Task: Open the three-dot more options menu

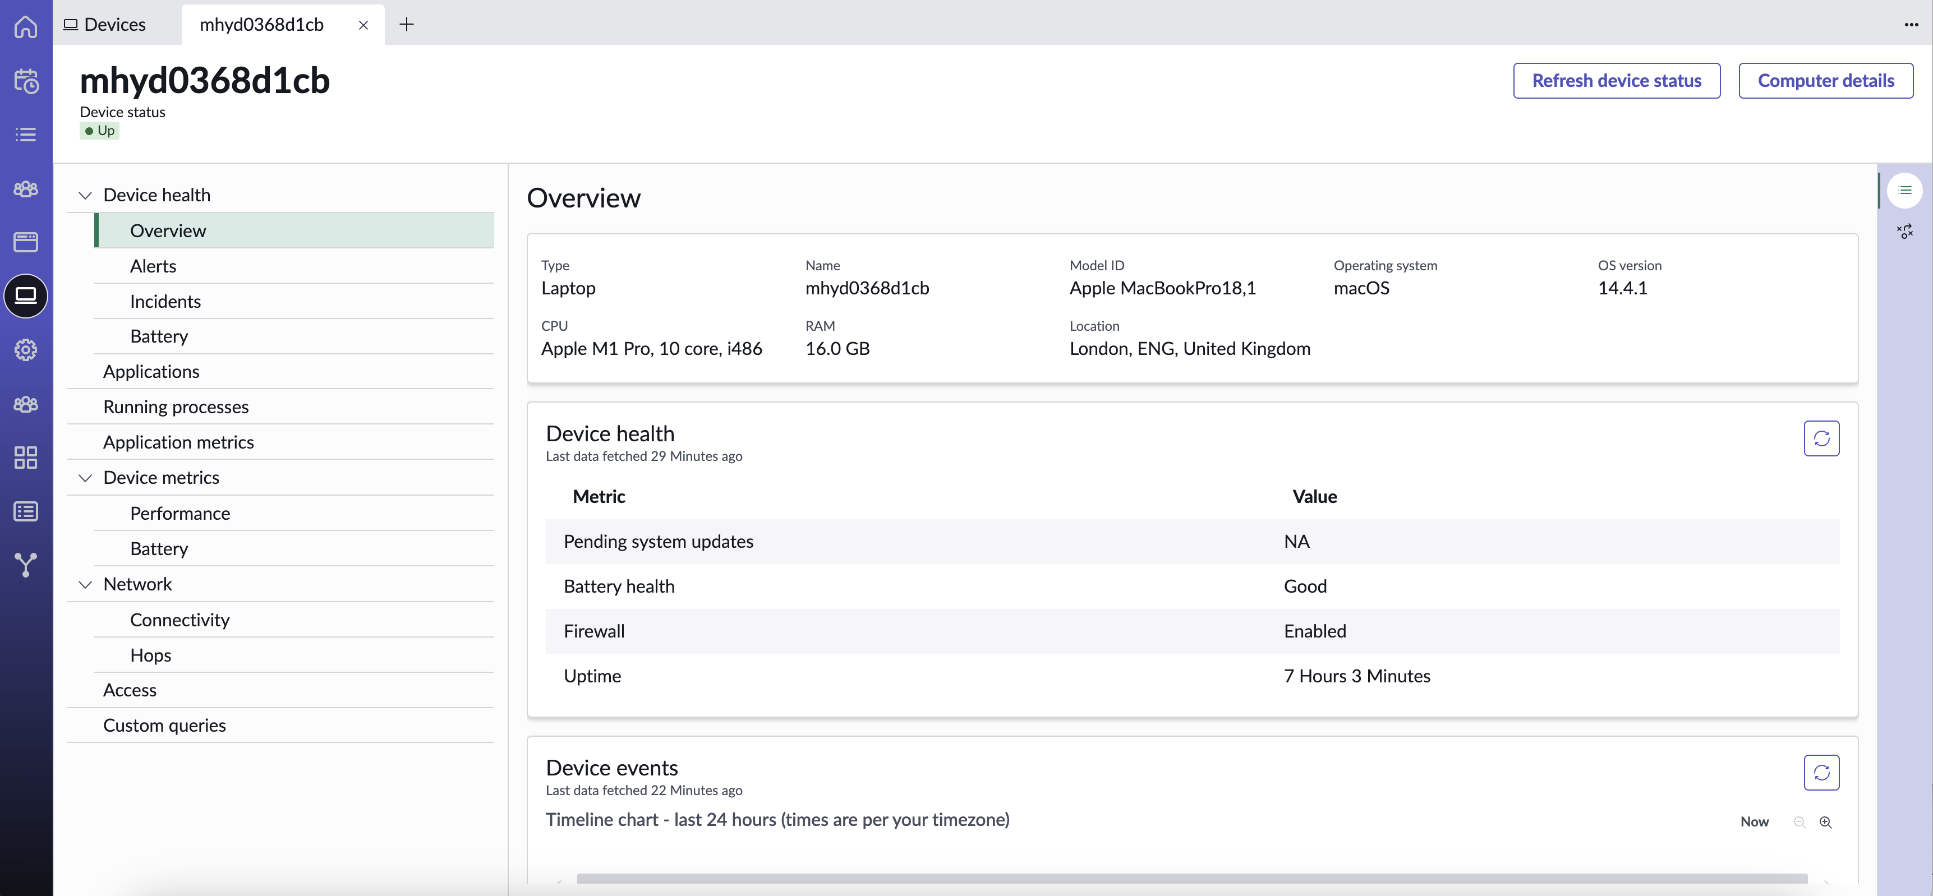Action: click(1911, 25)
